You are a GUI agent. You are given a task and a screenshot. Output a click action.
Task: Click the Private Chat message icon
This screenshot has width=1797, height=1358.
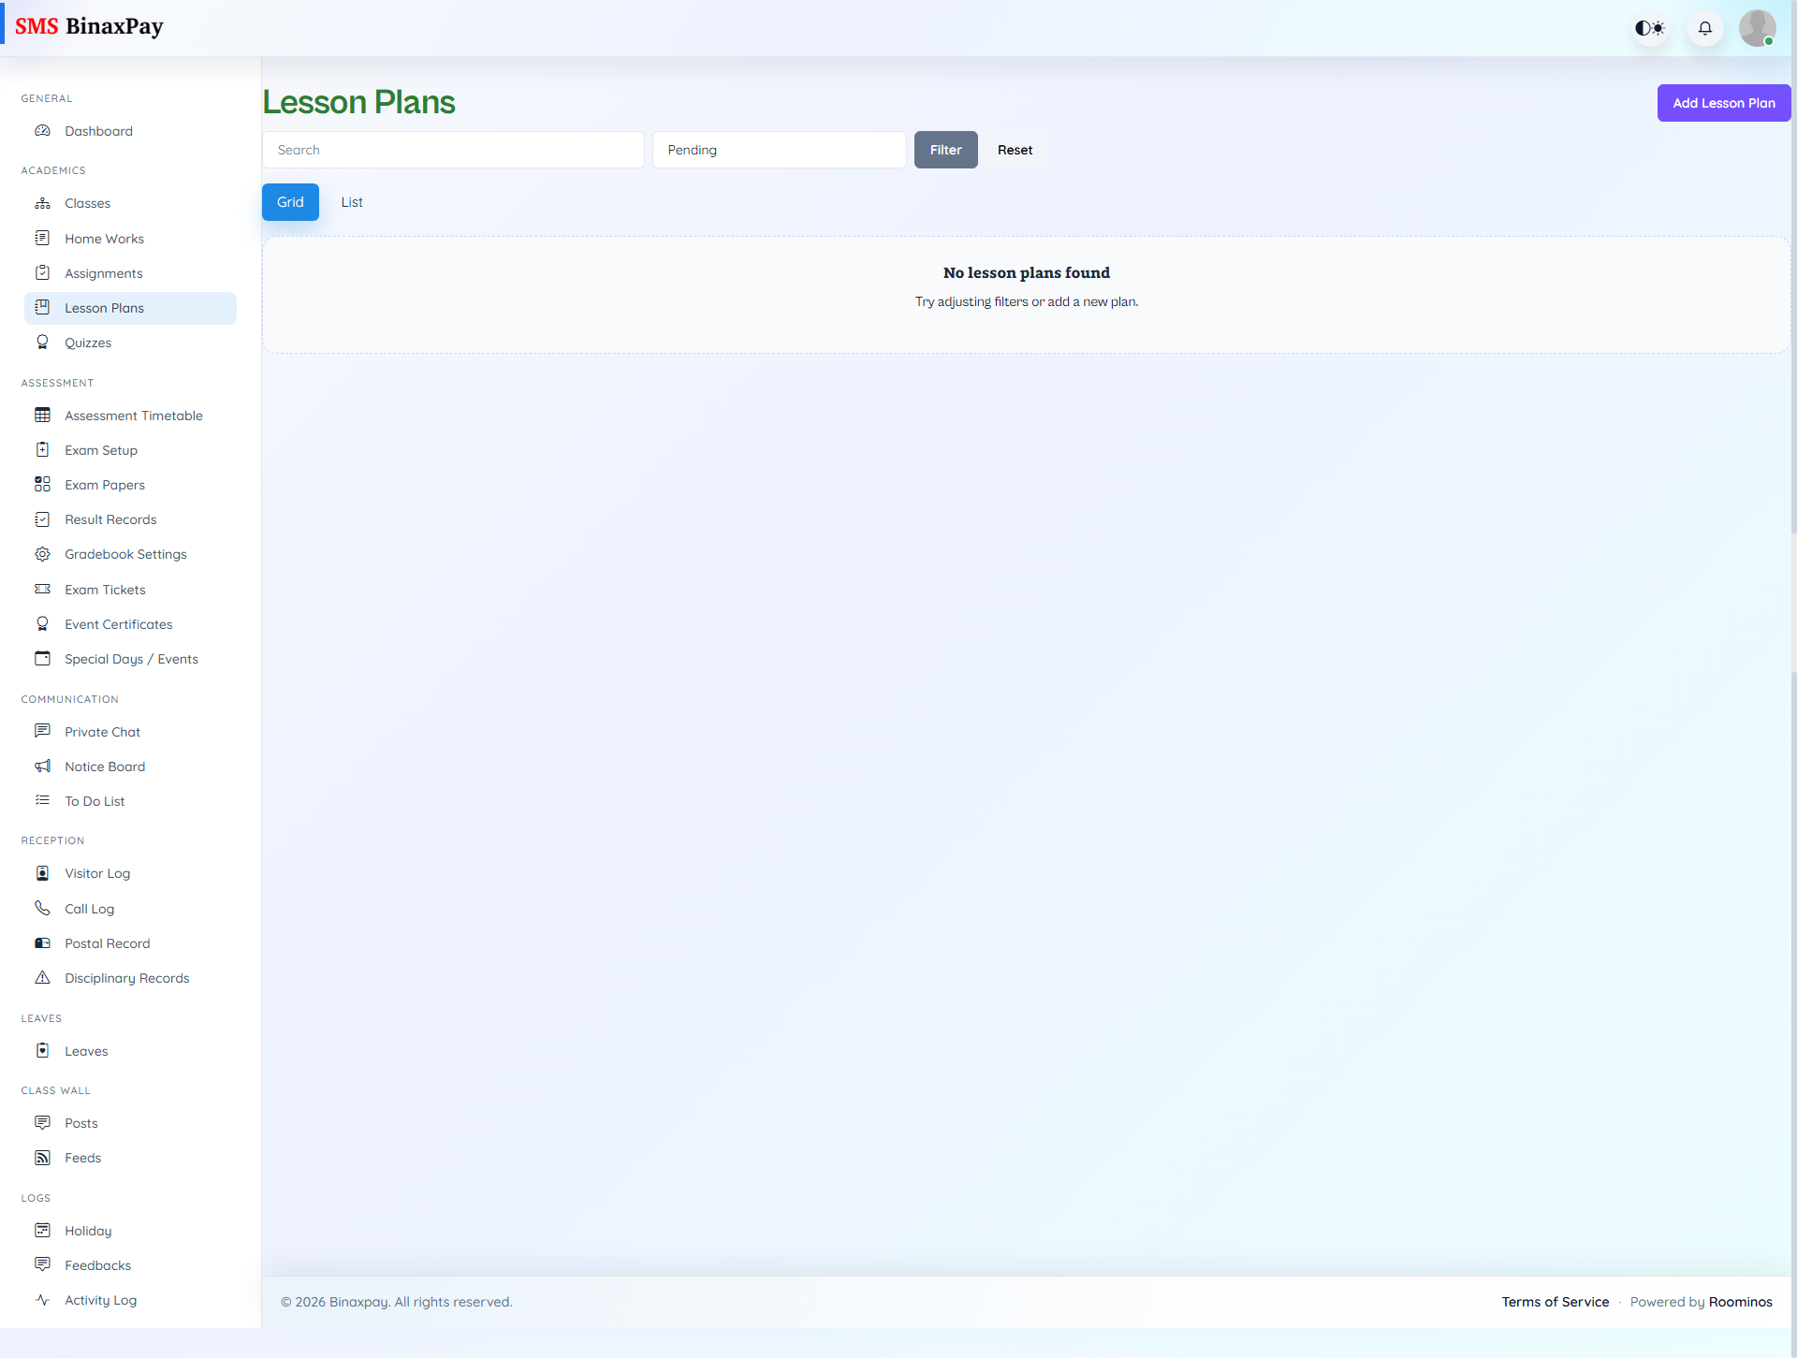point(43,731)
